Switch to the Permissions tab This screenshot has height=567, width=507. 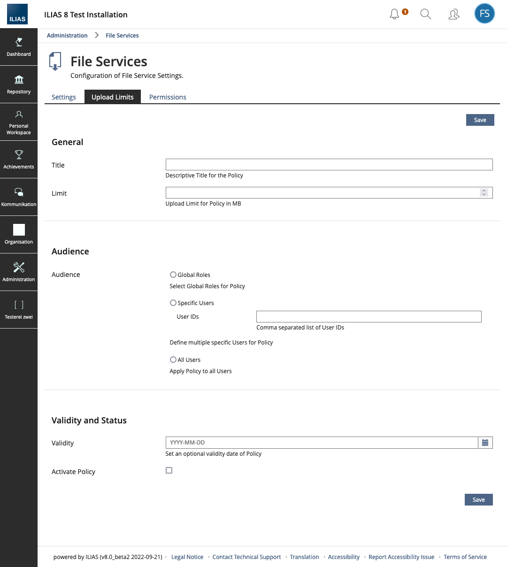point(168,97)
